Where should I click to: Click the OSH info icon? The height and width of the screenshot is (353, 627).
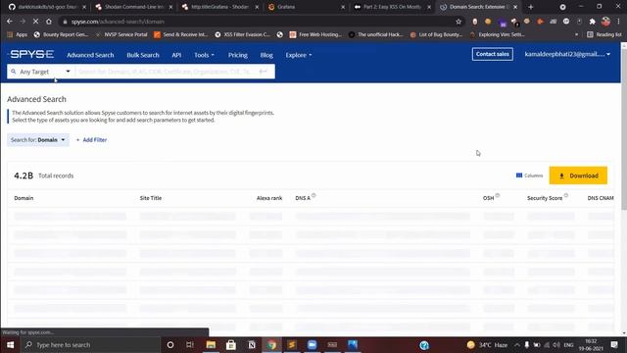pos(498,195)
